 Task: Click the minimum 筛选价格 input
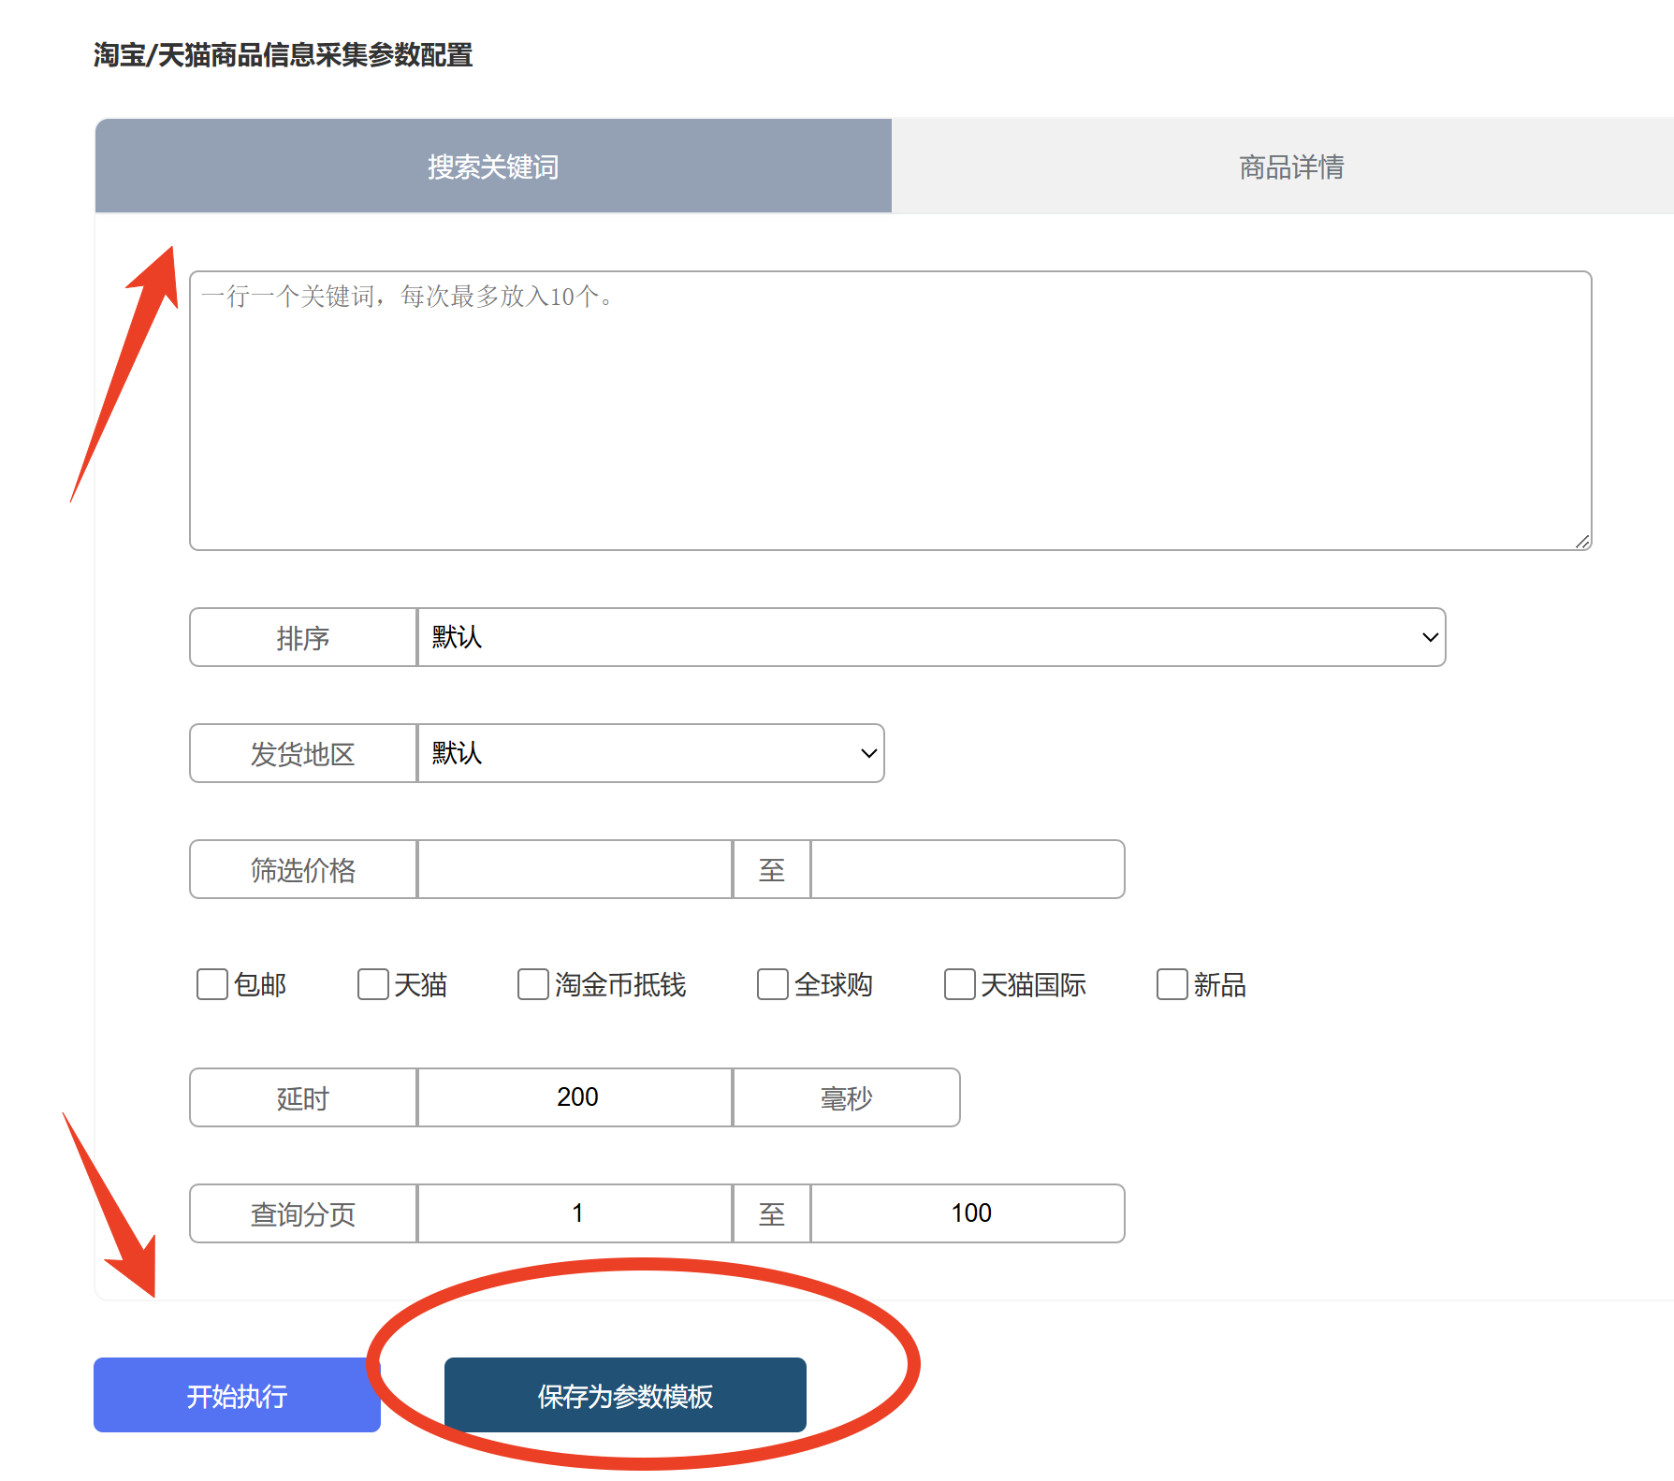click(575, 869)
